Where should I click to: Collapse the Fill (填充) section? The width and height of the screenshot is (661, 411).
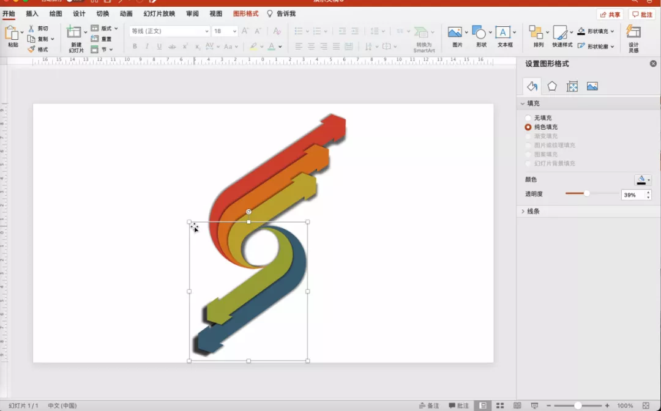523,104
